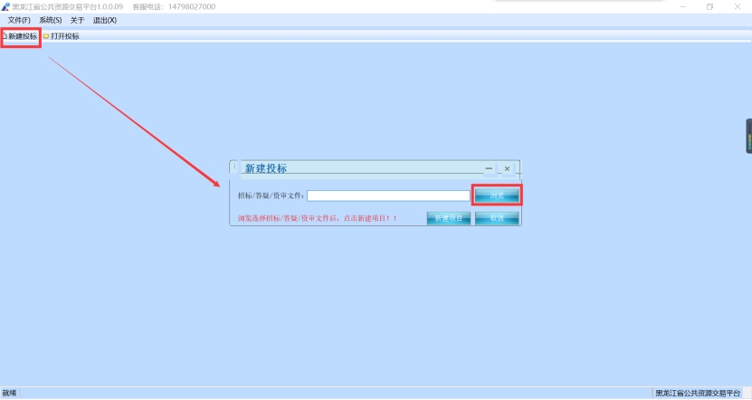
Task: Click the 招标/答疑/资审文件 path input field
Action: point(388,195)
